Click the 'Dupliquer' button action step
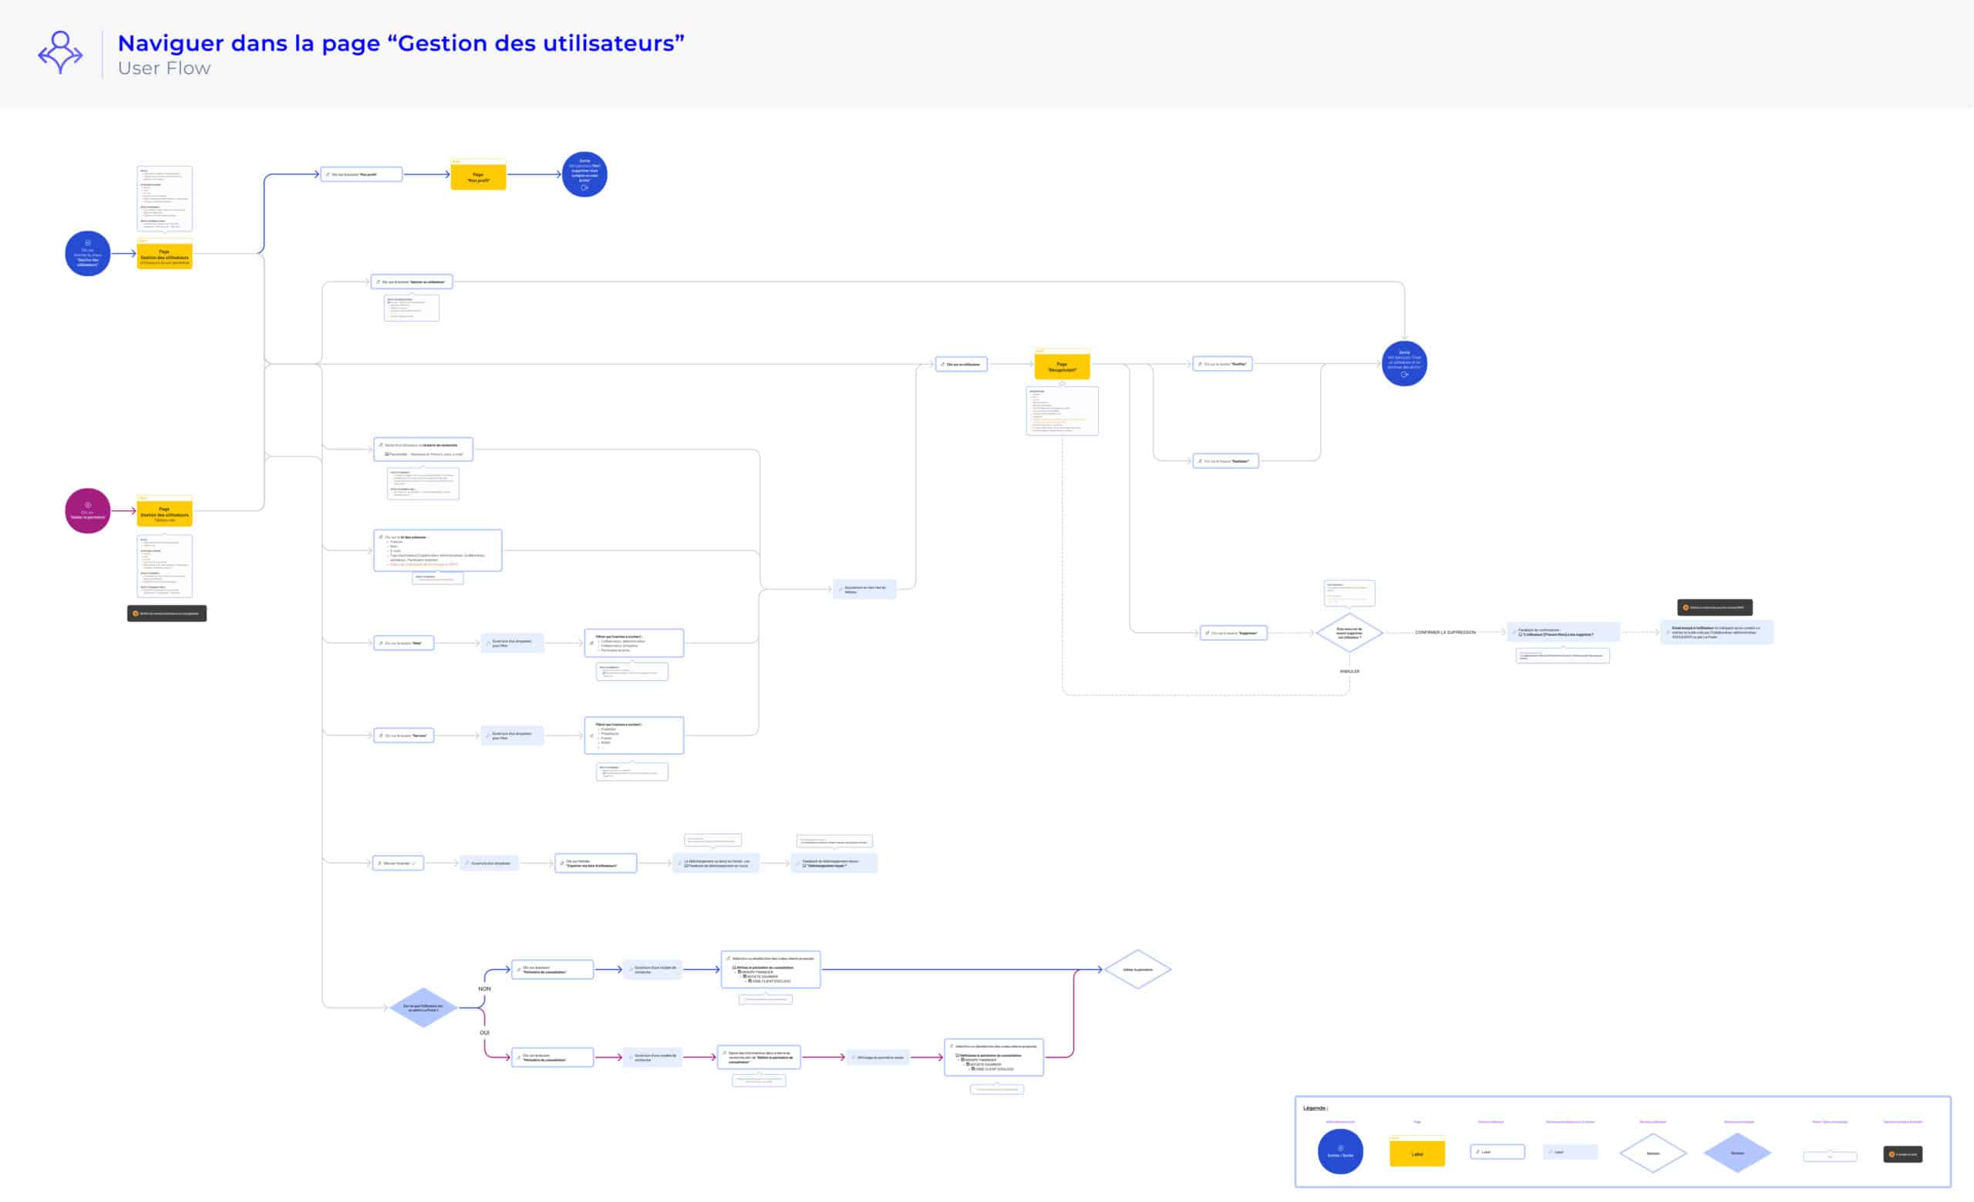 (1225, 461)
